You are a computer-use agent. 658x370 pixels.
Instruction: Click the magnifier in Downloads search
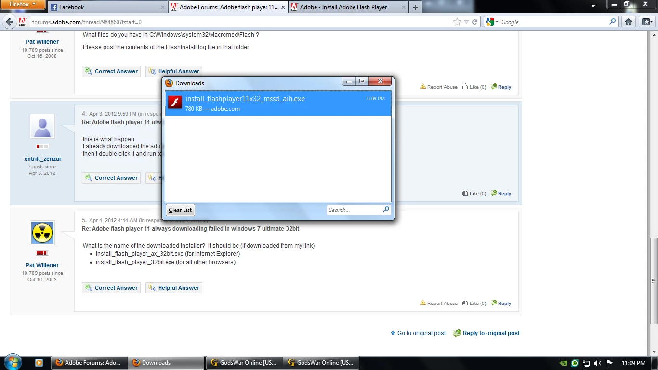pos(386,210)
